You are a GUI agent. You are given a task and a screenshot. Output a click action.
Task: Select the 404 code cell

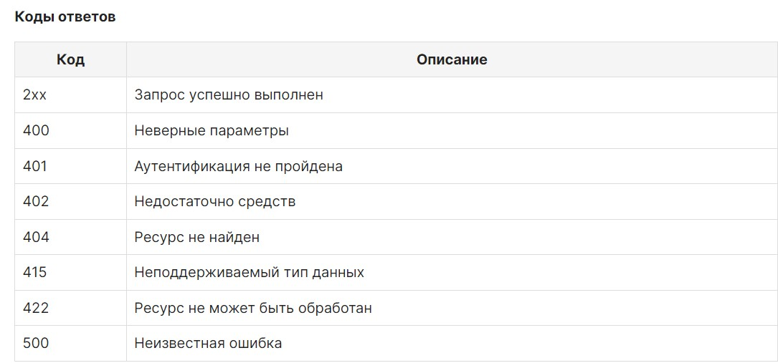click(x=70, y=237)
